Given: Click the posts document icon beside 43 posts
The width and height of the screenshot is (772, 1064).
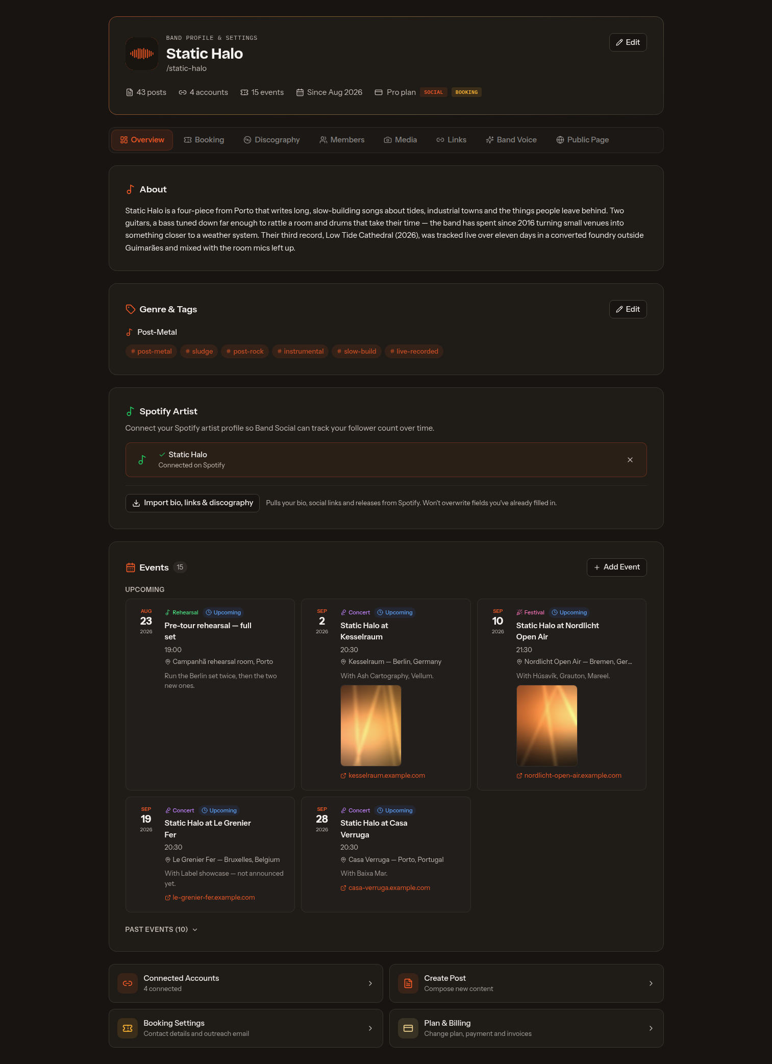Looking at the screenshot, I should pos(130,92).
